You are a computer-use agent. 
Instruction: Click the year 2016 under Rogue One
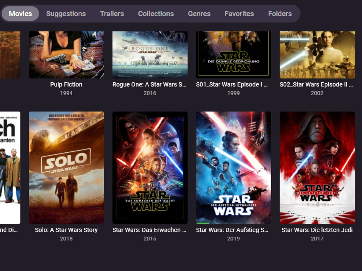[150, 93]
